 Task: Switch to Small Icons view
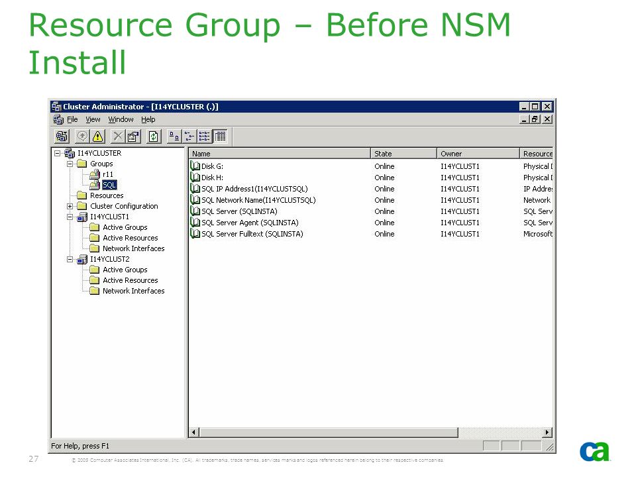(189, 136)
